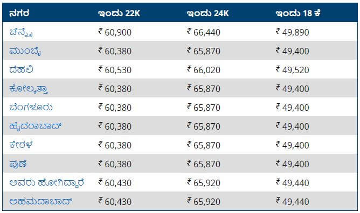The height and width of the screenshot is (213, 360).
Task: Select Chennai 24K price ₹ 66,440
Action: (x=204, y=32)
